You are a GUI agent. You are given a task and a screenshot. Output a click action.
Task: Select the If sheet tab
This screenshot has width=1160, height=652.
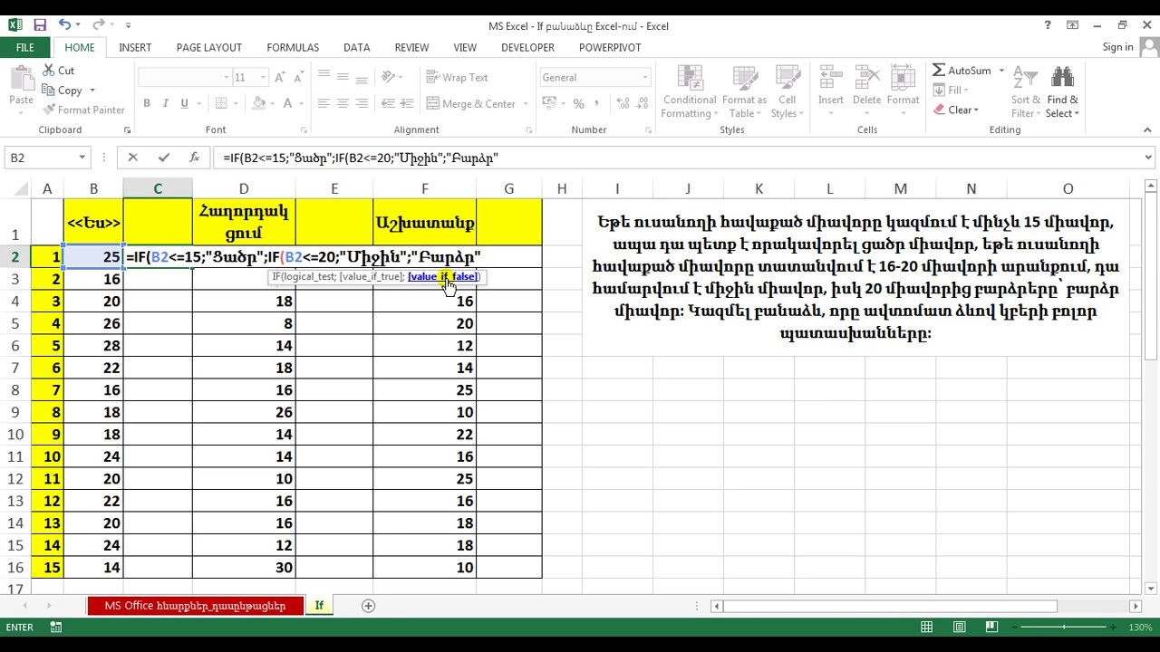pyautogui.click(x=319, y=606)
